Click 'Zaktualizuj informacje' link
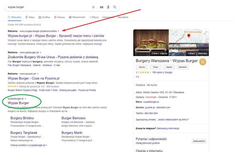The image size is (235, 152). pos(168,128)
